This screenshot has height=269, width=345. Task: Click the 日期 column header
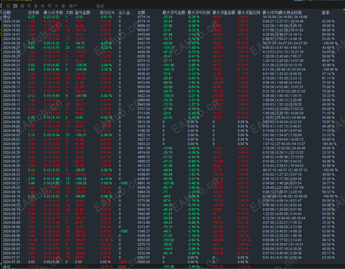(x=7, y=12)
